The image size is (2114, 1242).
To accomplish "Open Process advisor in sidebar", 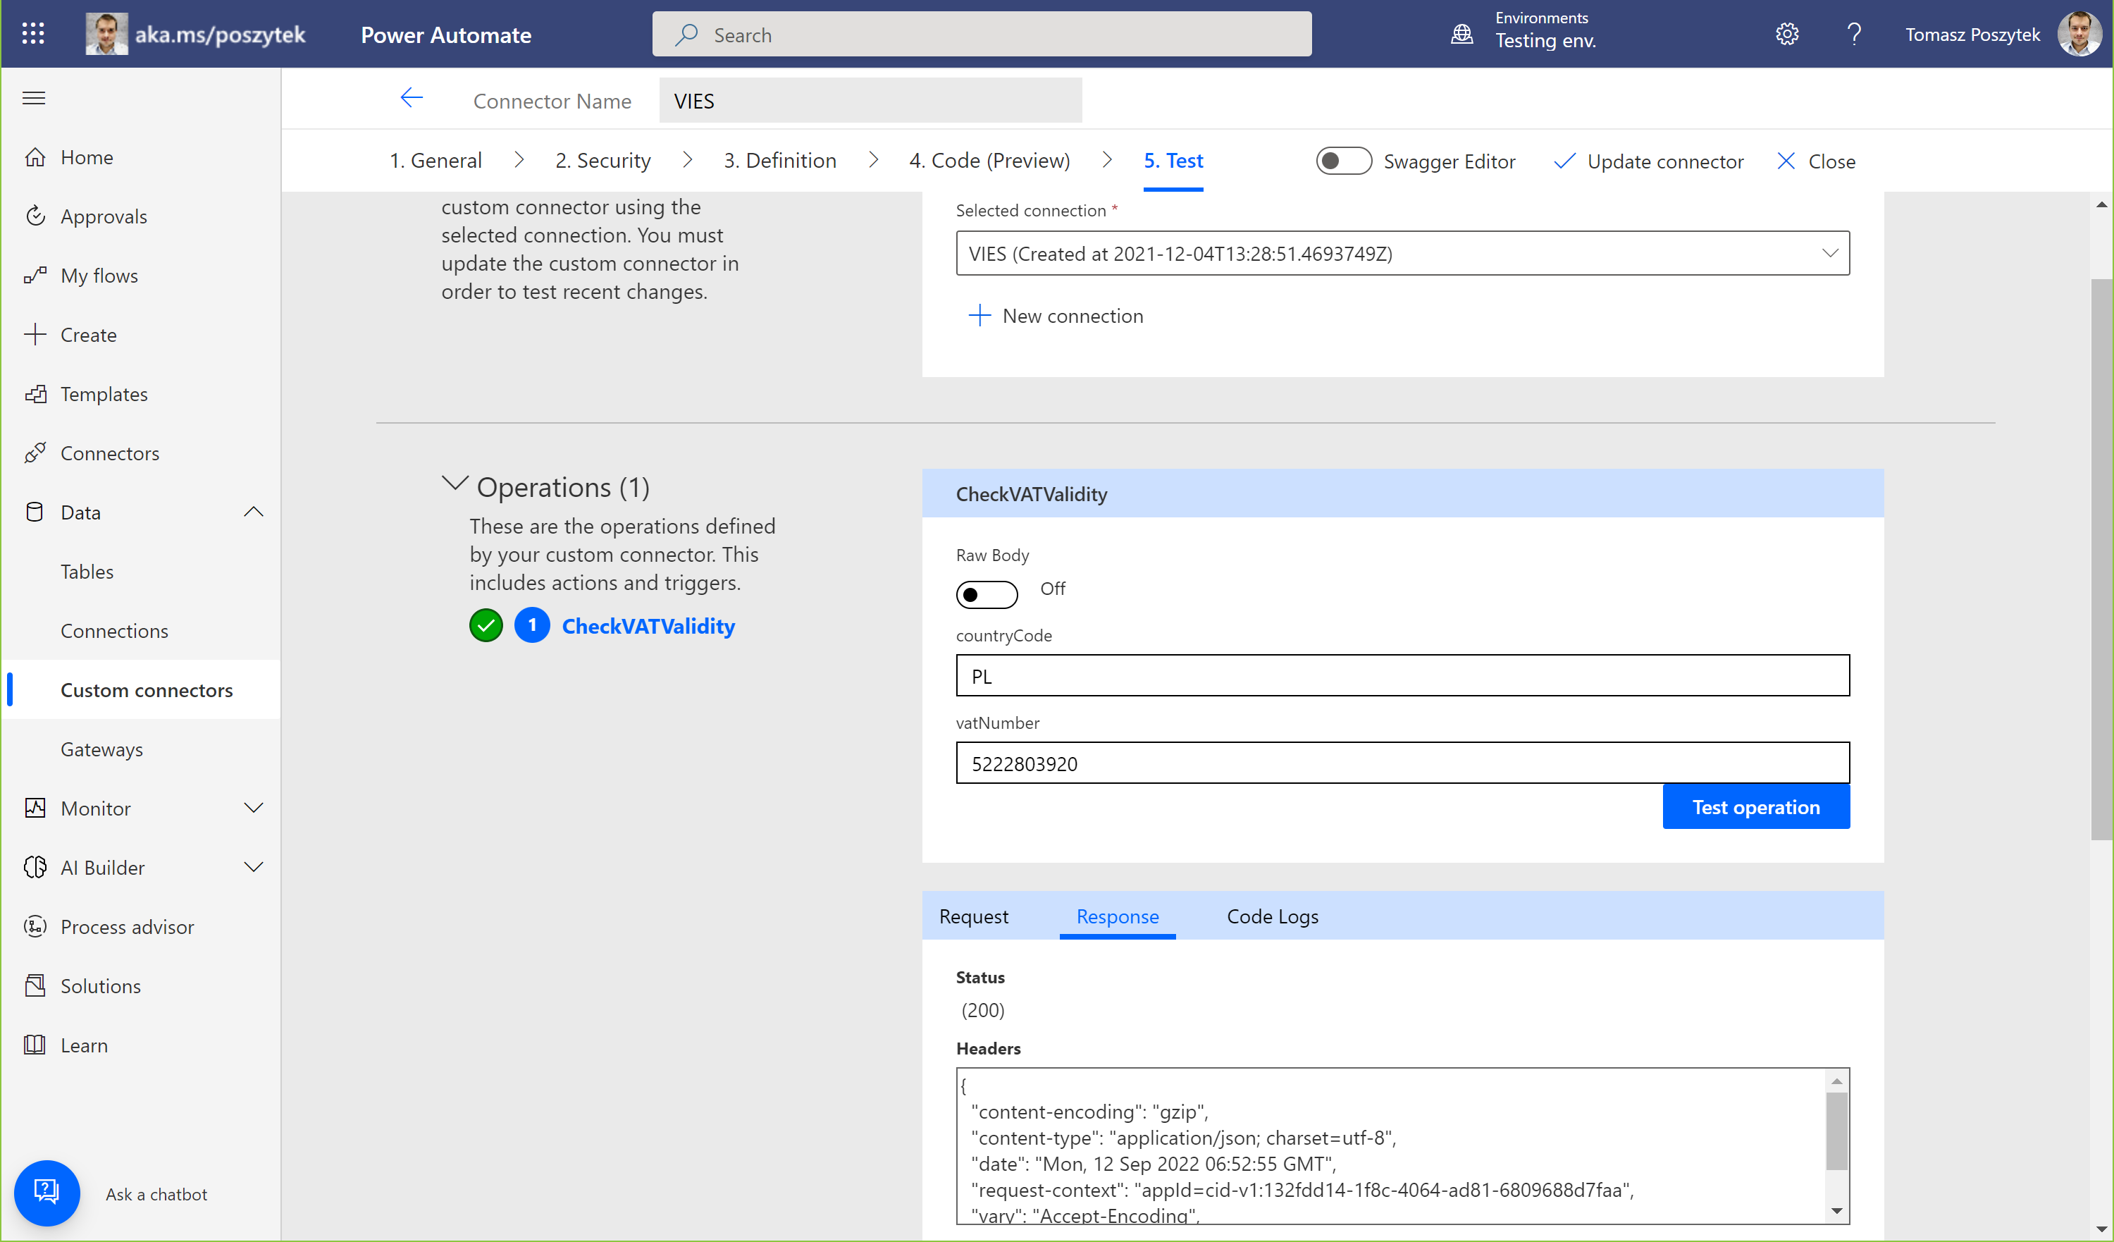I will pos(127,926).
